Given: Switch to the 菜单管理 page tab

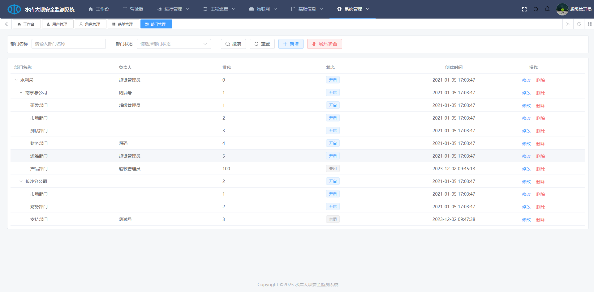Looking at the screenshot, I should coord(123,24).
